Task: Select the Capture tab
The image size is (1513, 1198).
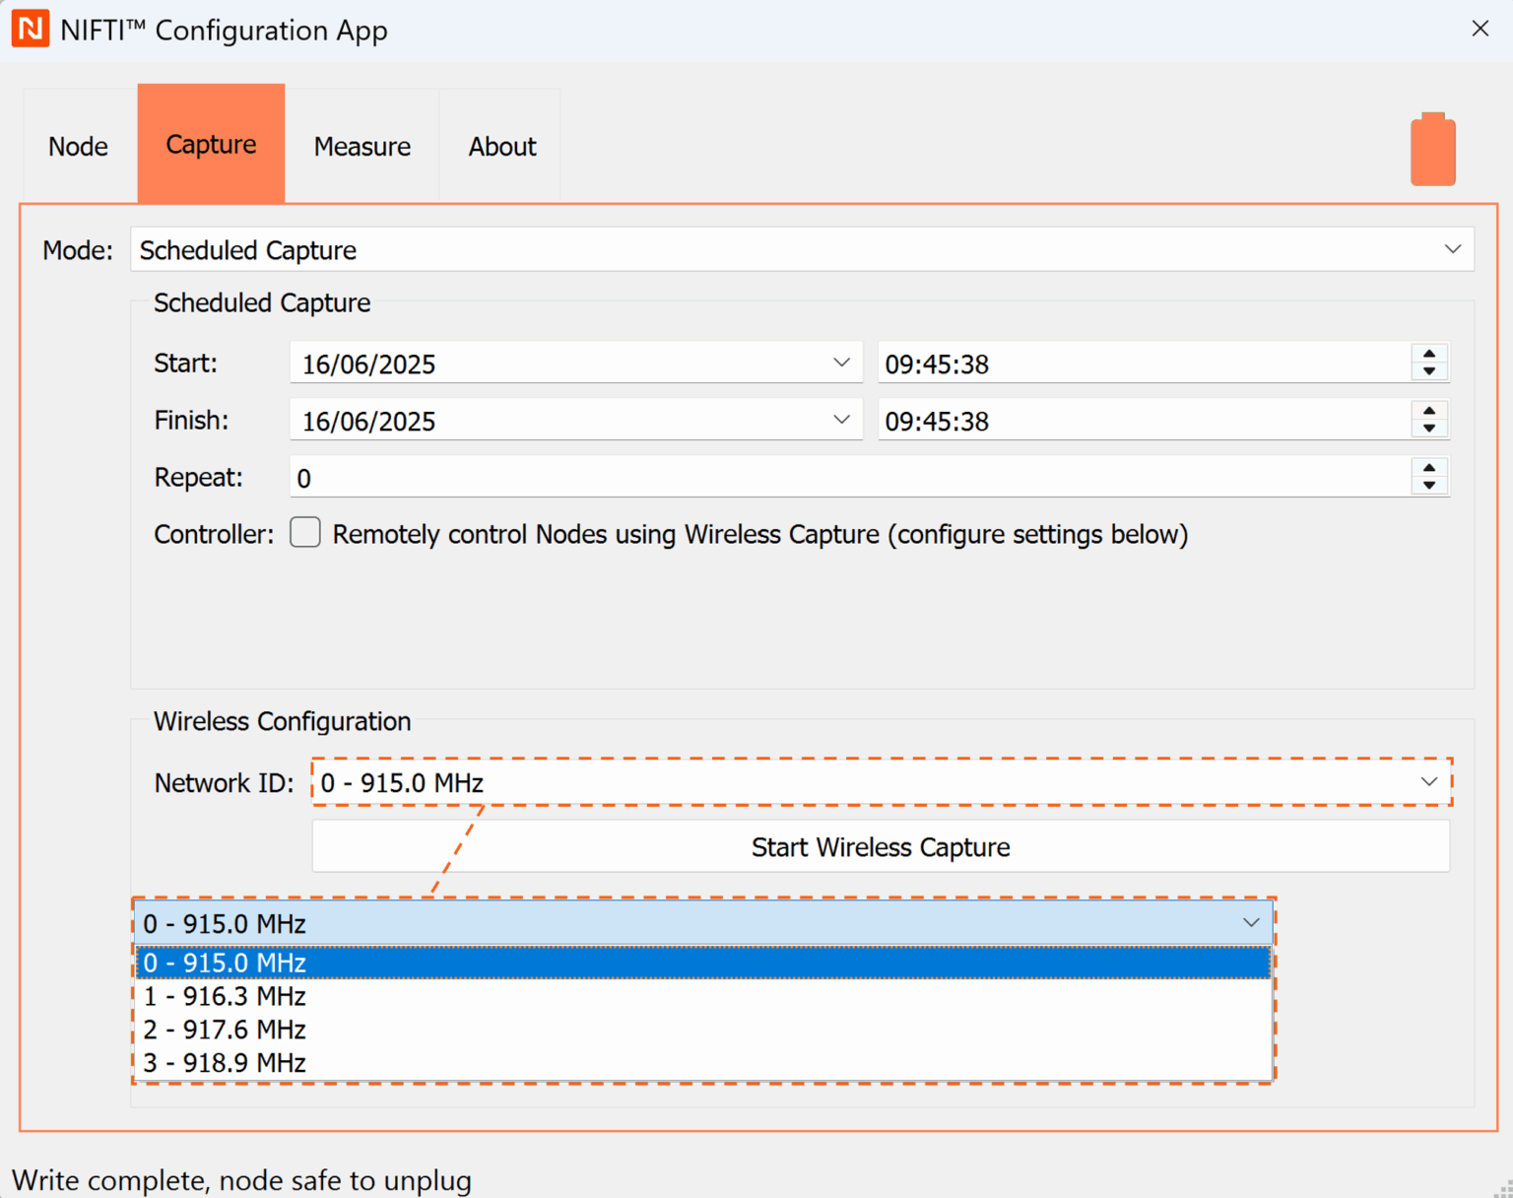Action: (211, 144)
